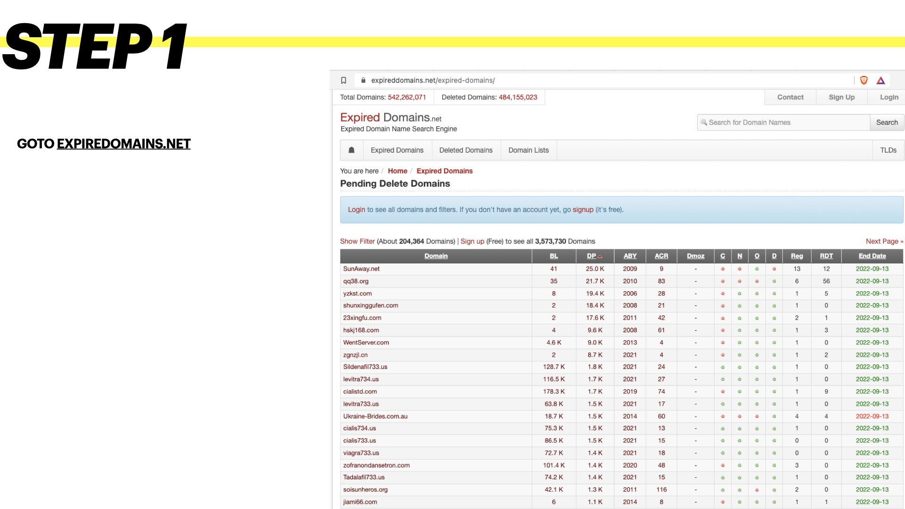The width and height of the screenshot is (905, 509).
Task: Click the lock icon in address bar
Action: point(363,81)
